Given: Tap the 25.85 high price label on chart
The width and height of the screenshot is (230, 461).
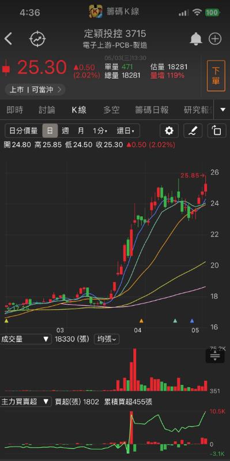Looking at the screenshot, I should pyautogui.click(x=193, y=175).
